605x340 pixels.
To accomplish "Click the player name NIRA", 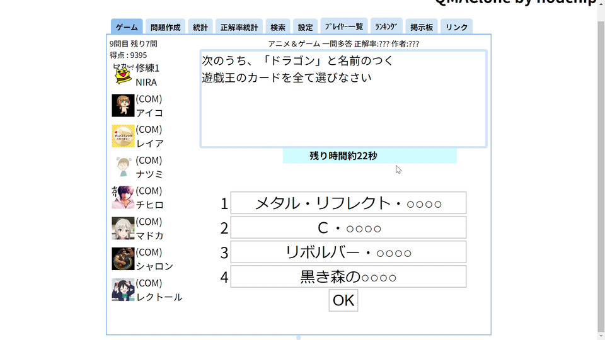I will pyautogui.click(x=146, y=82).
